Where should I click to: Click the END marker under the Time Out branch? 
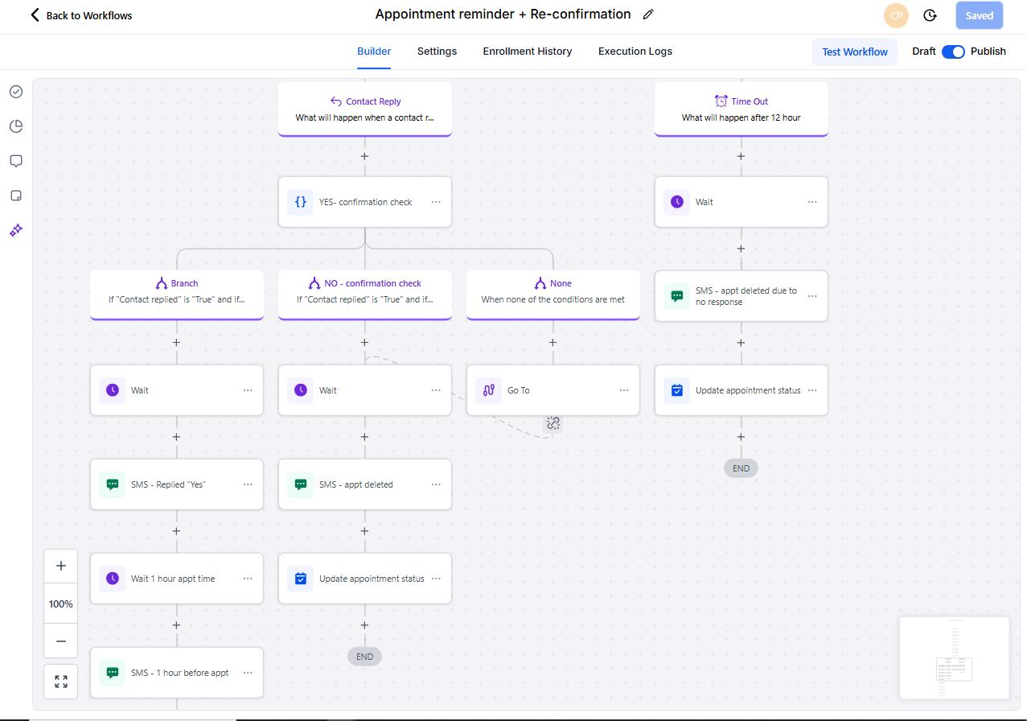(741, 468)
